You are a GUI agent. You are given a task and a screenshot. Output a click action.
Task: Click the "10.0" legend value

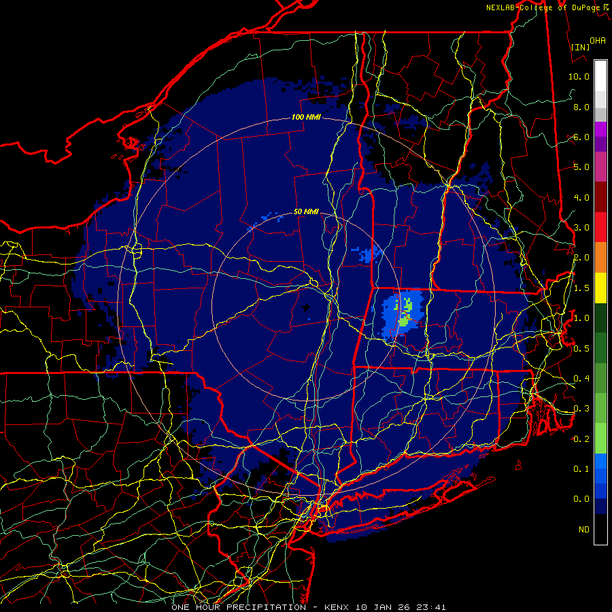(x=579, y=76)
